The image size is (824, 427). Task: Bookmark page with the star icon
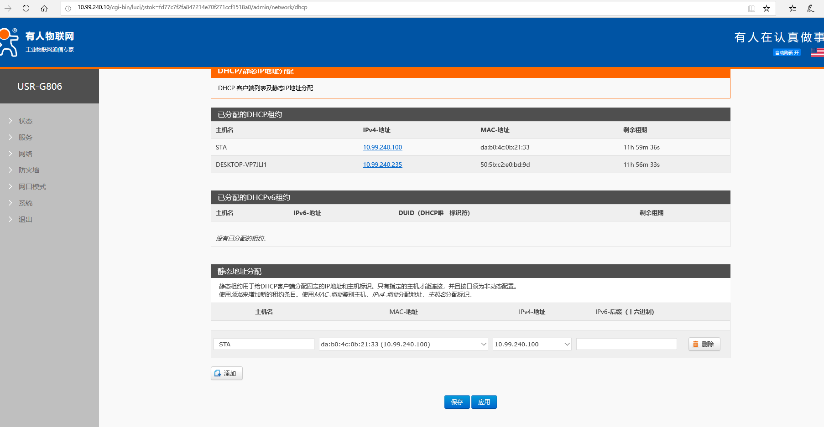click(767, 8)
